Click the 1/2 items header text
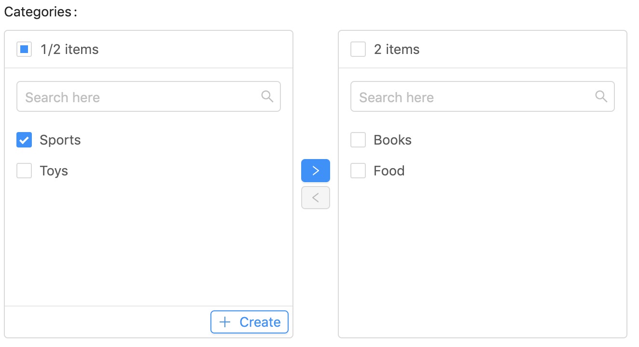This screenshot has width=639, height=347. pos(69,50)
